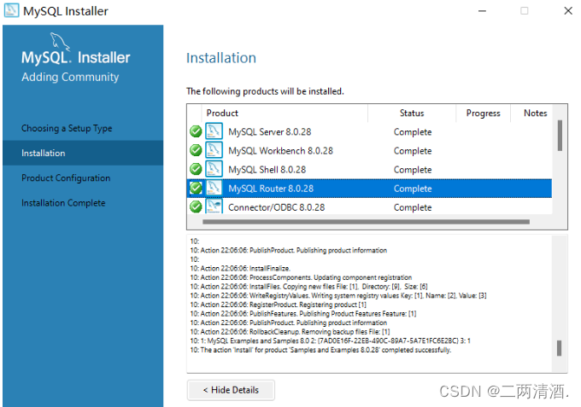Click the 'Adding Community' sidebar subtitle
Screen dimensions: 581x407
[x=70, y=77]
